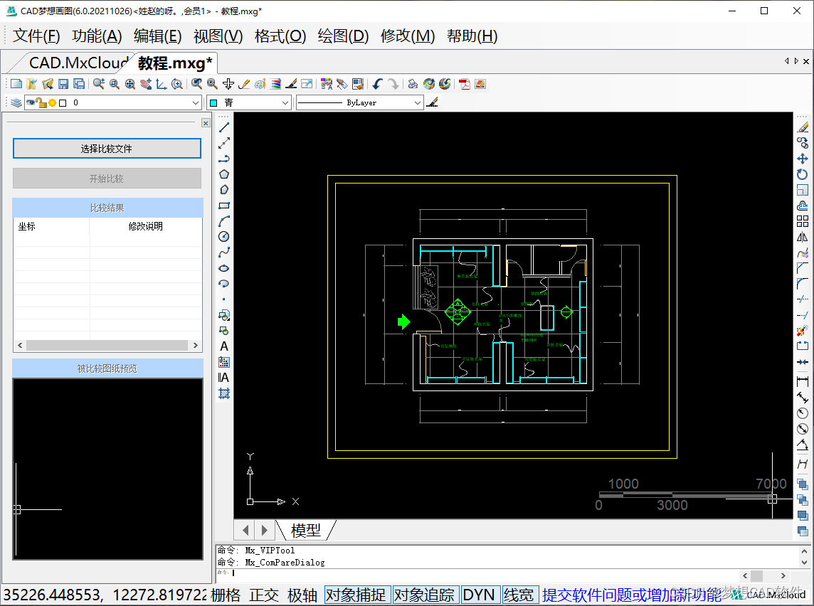
Task: Select the Polyline tool in draw toolbar
Action: point(224,159)
